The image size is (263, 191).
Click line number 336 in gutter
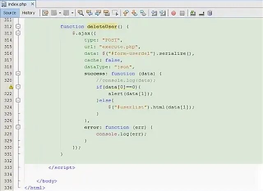[x=8, y=188]
